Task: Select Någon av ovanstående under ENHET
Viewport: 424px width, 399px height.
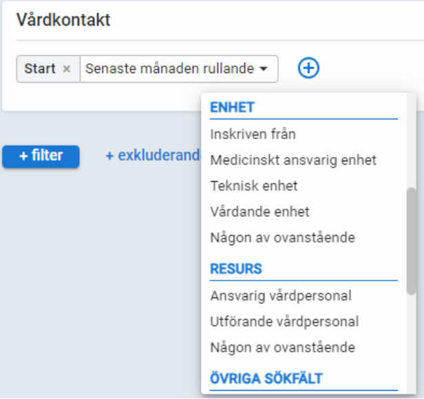Action: click(x=282, y=238)
